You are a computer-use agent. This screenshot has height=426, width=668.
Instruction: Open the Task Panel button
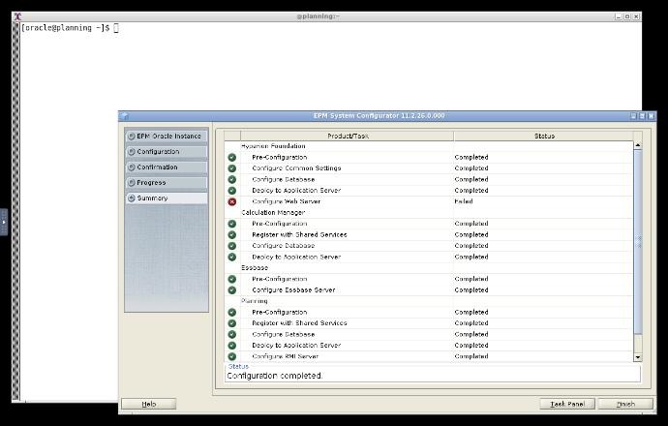(567, 404)
